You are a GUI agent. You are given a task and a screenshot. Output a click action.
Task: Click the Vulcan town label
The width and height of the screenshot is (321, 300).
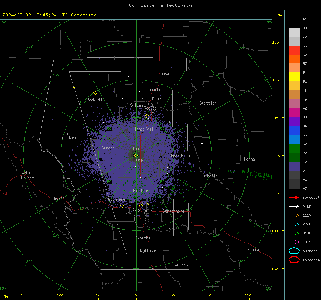tap(181, 265)
